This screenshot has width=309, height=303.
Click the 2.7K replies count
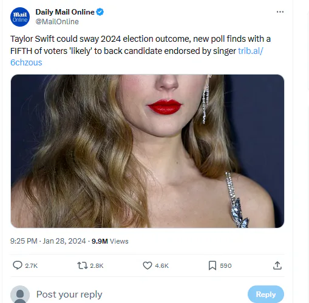(32, 265)
